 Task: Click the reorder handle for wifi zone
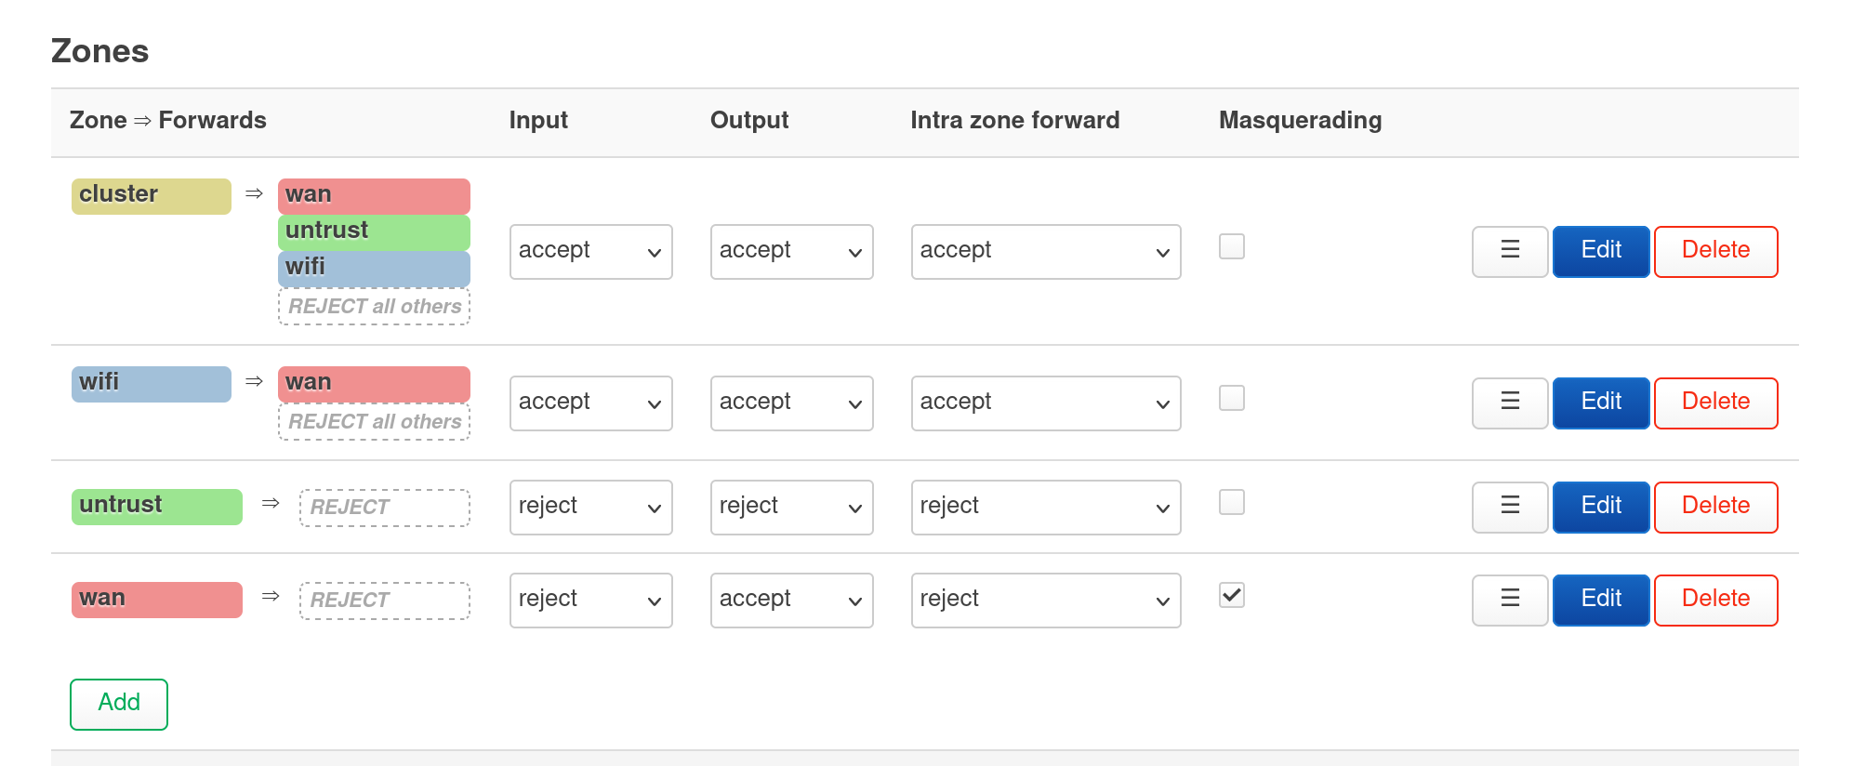1509,403
